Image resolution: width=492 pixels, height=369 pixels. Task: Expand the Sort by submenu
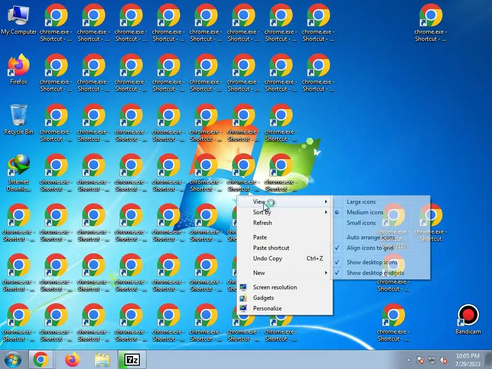(x=284, y=212)
